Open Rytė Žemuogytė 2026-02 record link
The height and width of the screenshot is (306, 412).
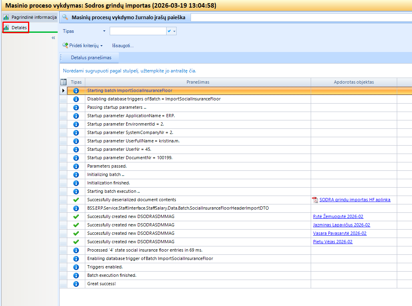pos(338,216)
